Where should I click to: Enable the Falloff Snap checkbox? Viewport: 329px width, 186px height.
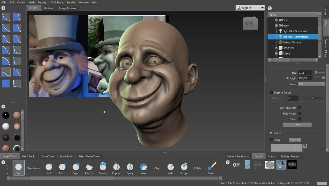coord(271,140)
